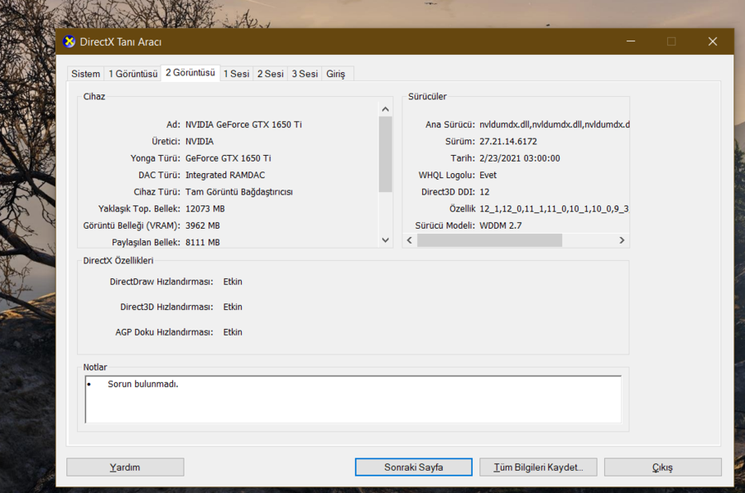Go to the 3 Sesi tab
This screenshot has width=745, height=493.
[x=305, y=74]
